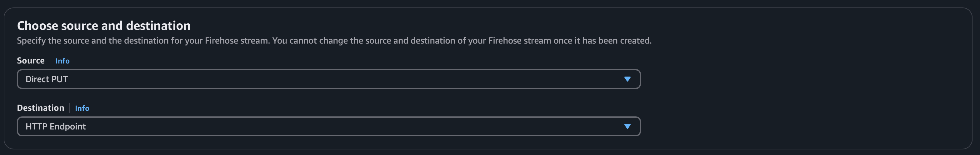Screen dimensions: 980x155
Task: Open the Info link beside Source
Action: click(x=62, y=61)
